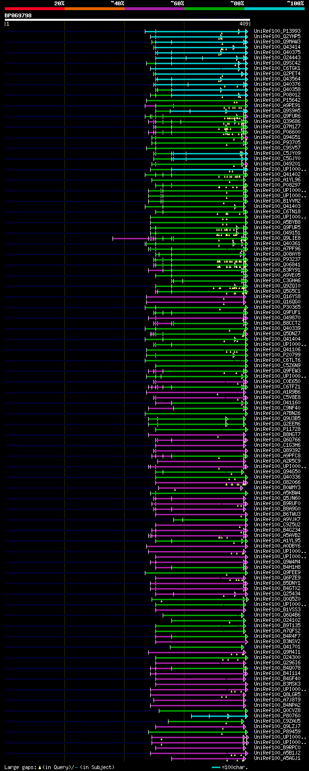Open hit UniRef100_Q2YHP5
The height and width of the screenshot is (771, 309).
coord(277,37)
